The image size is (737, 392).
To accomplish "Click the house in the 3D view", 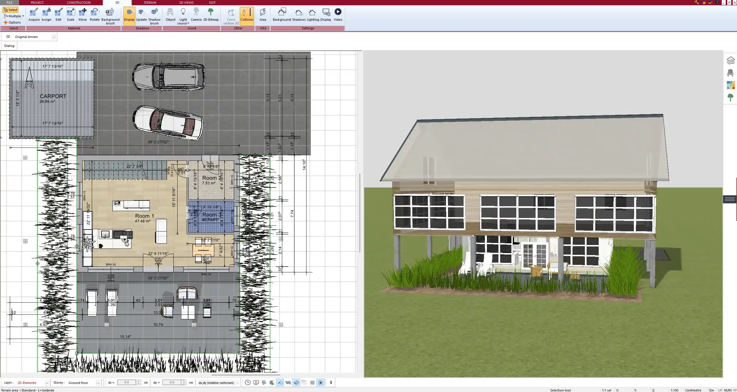I will click(x=524, y=201).
